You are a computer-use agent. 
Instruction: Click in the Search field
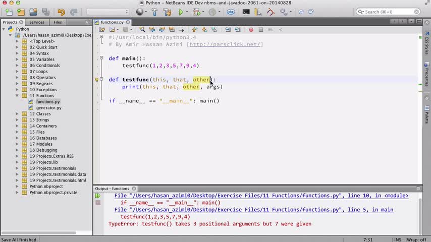[x=388, y=12]
